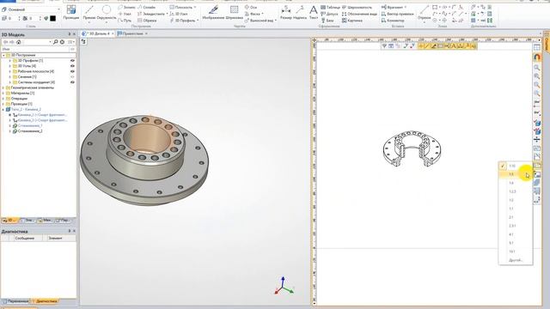Expand the Рабочие плоскости tree folder
Image resolution: width=550 pixels, height=309 pixels.
pos(9,71)
